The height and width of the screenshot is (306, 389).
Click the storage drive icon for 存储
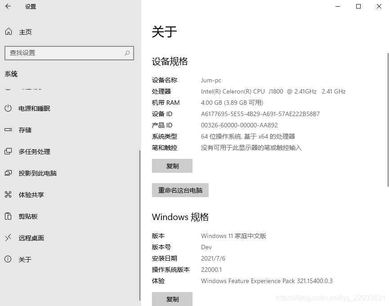tap(8, 130)
